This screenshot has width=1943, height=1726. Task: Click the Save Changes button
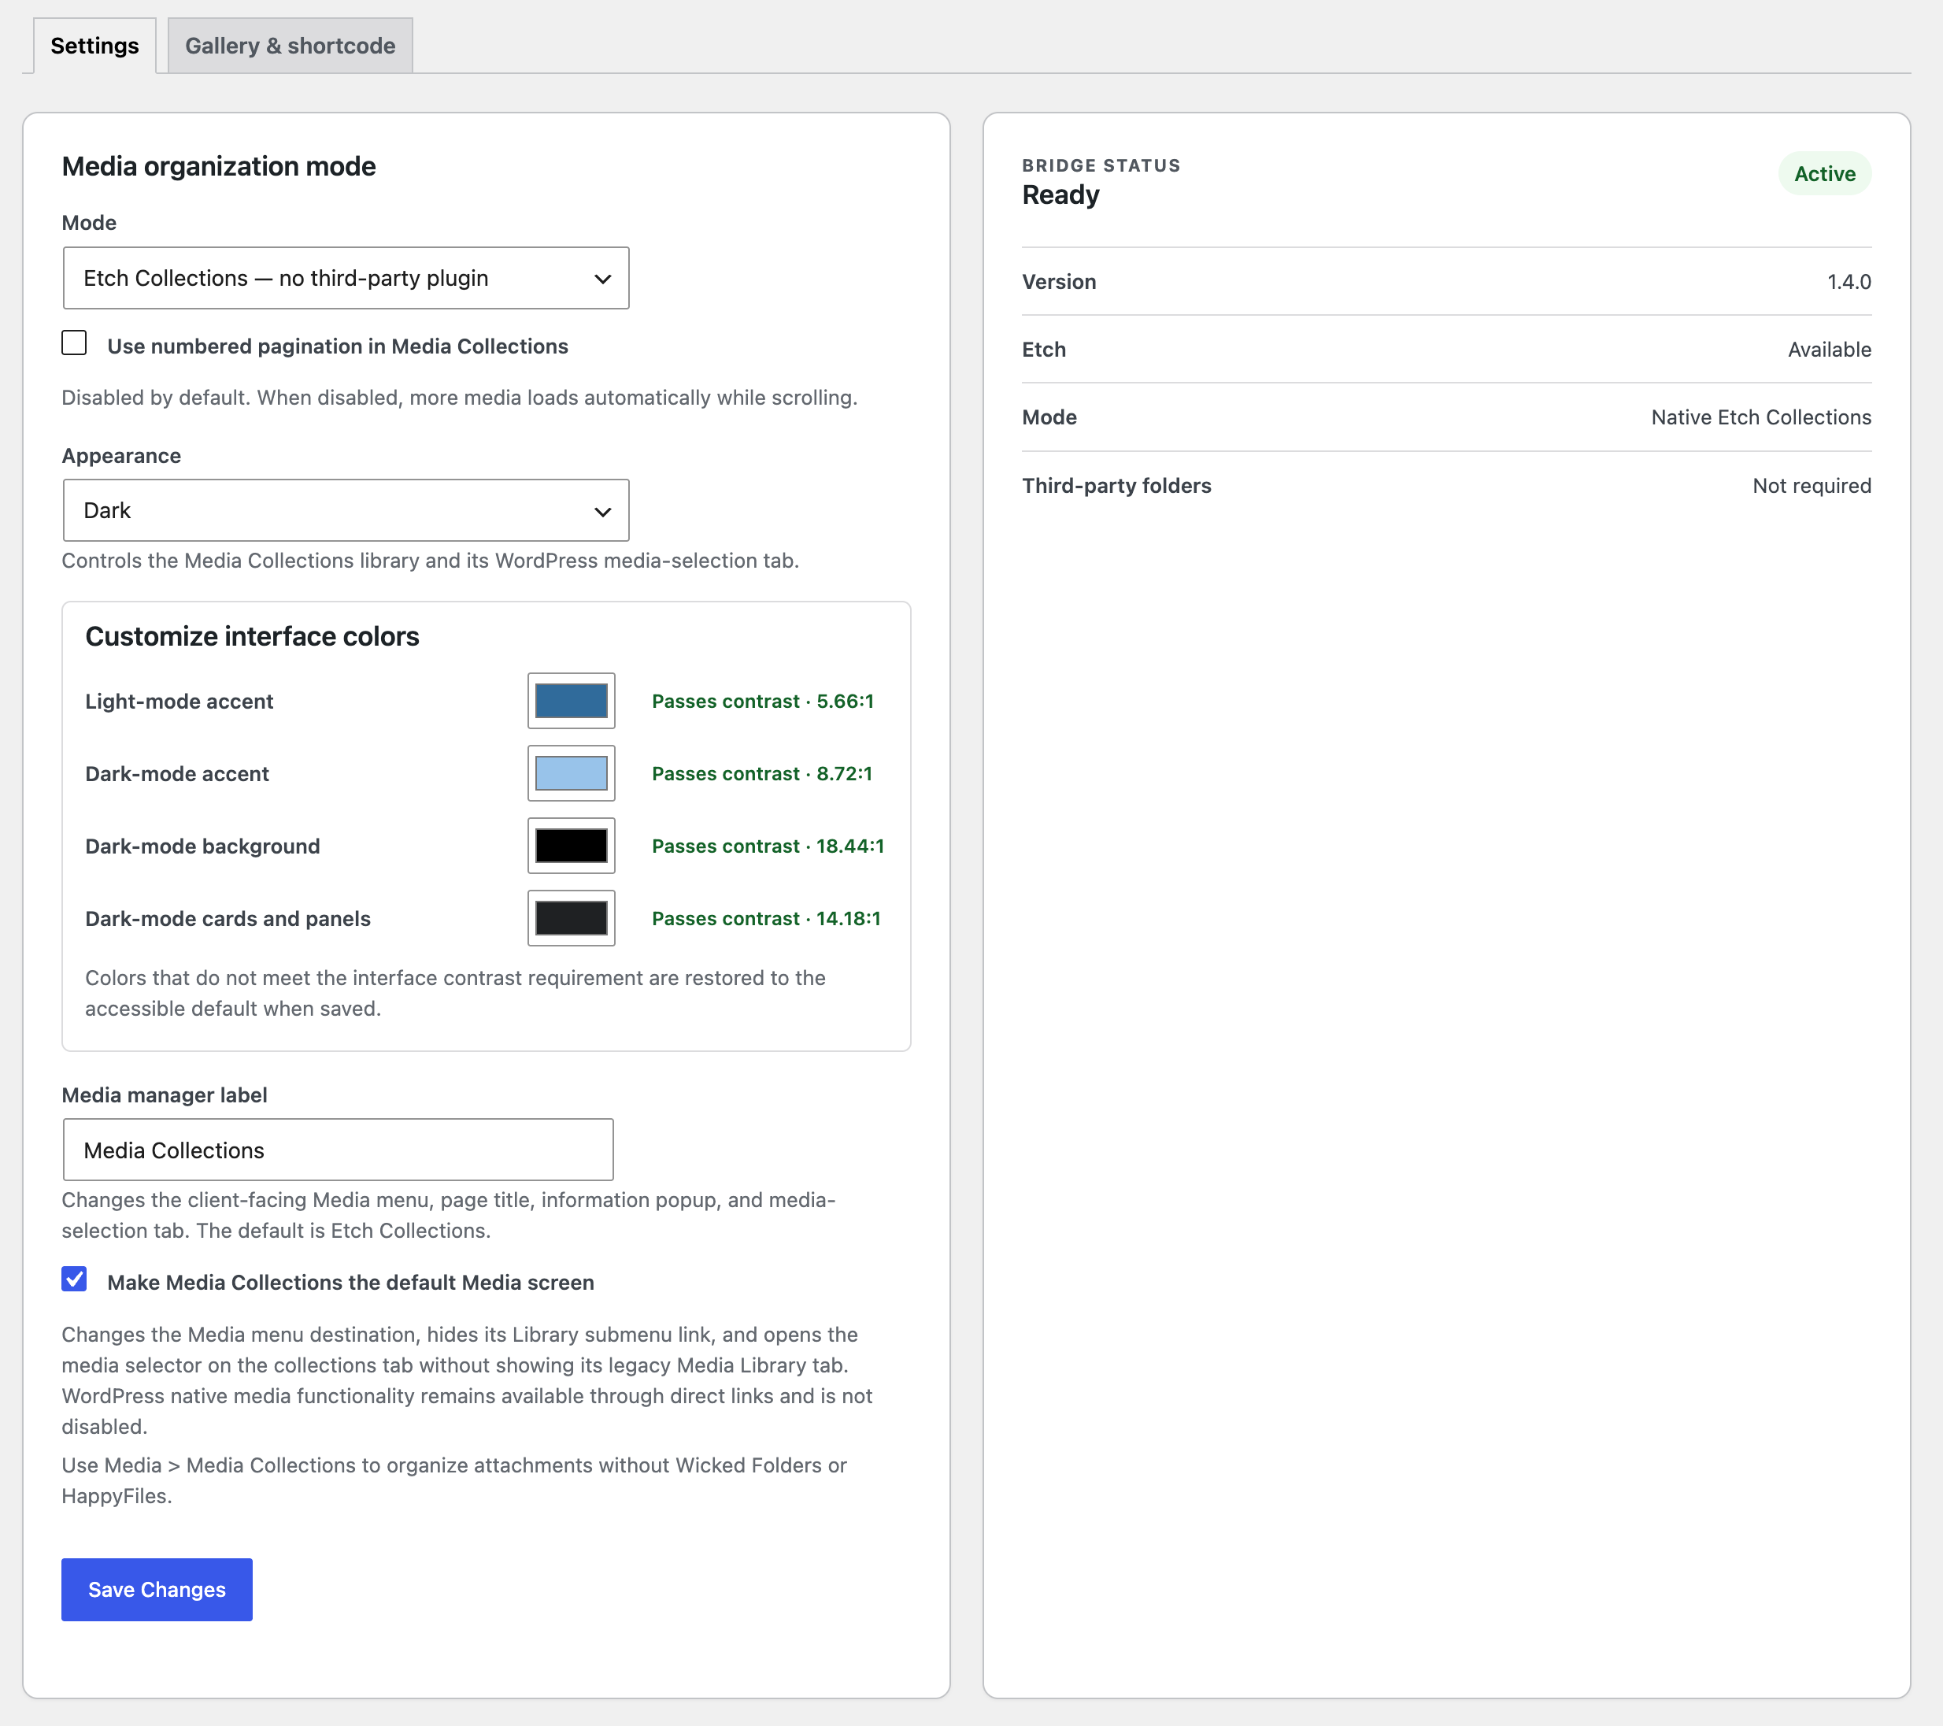pos(157,1590)
